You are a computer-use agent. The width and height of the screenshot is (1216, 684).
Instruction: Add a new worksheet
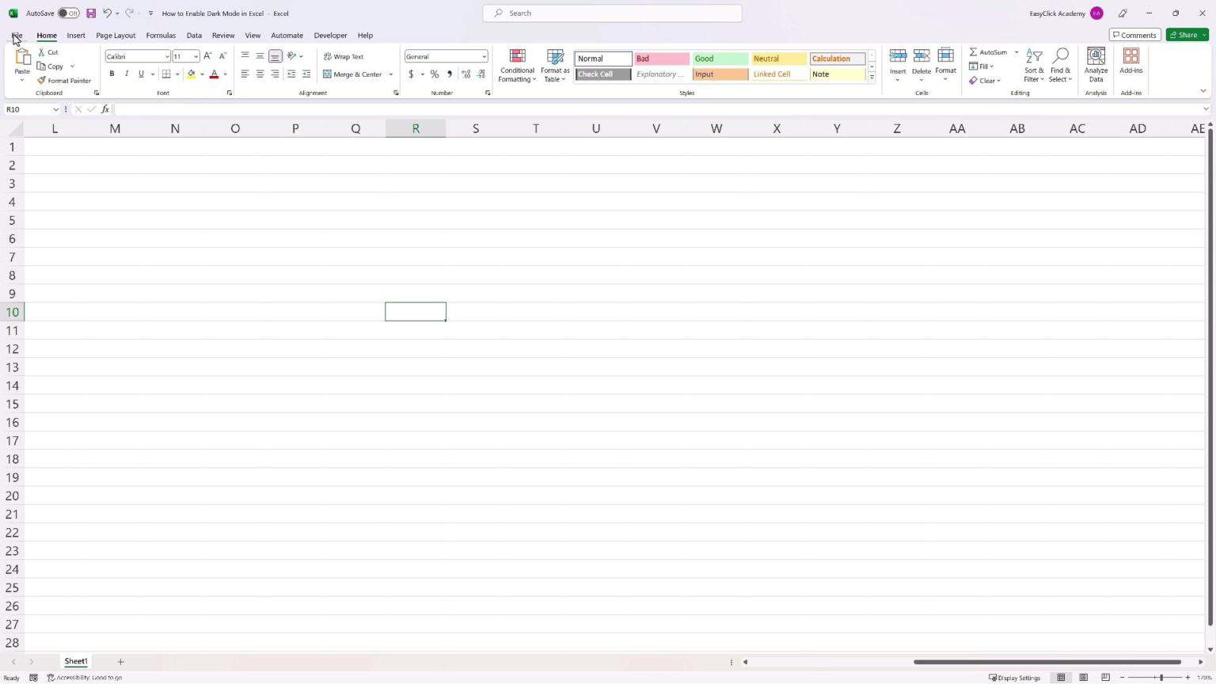pos(120,661)
